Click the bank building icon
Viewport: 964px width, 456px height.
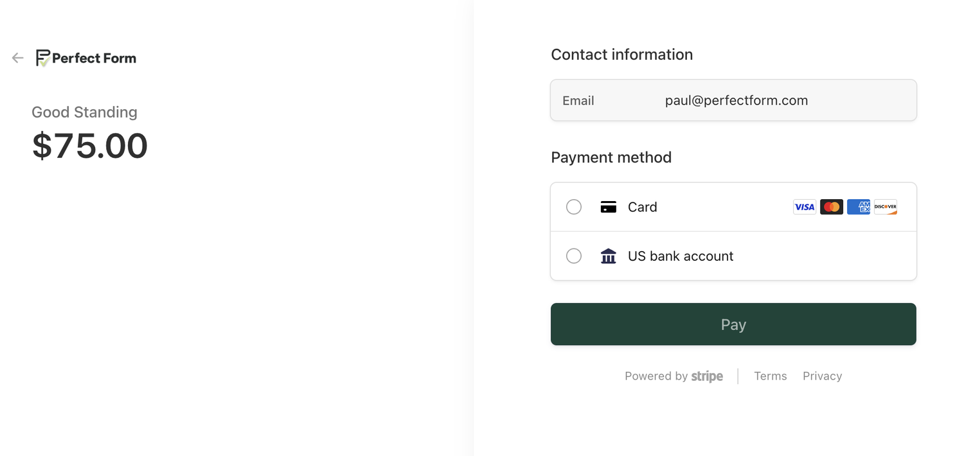point(608,256)
